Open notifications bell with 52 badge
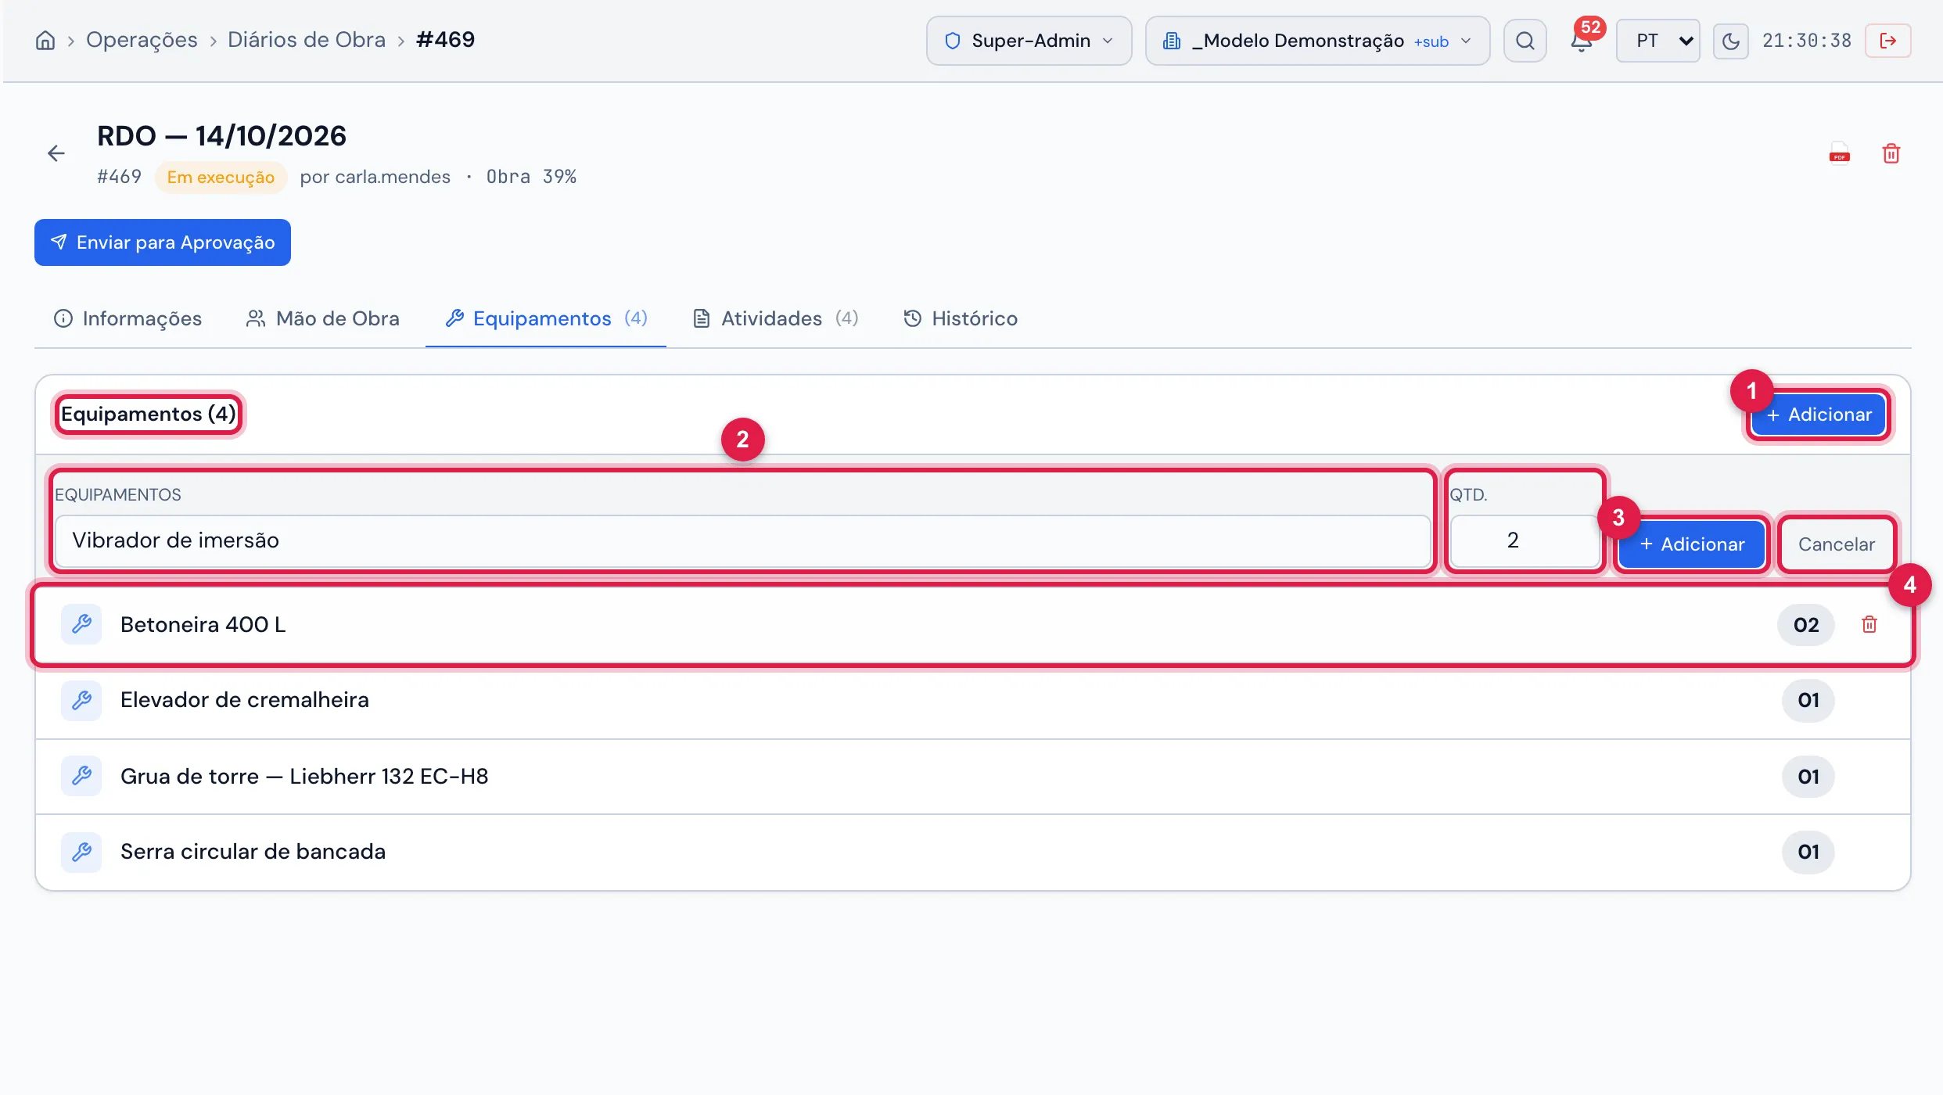1943x1095 pixels. click(x=1582, y=41)
